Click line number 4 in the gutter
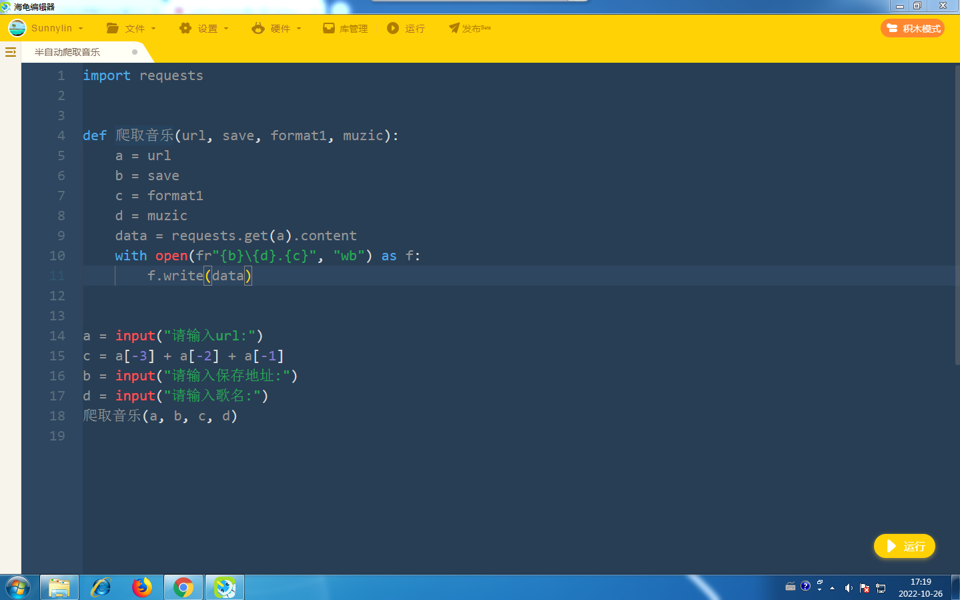 [61, 135]
